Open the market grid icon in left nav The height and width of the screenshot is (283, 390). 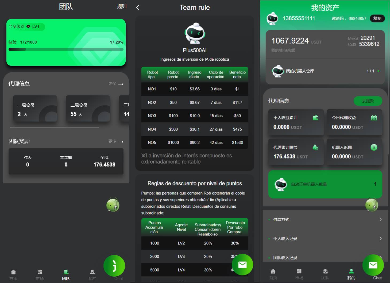tap(40, 272)
